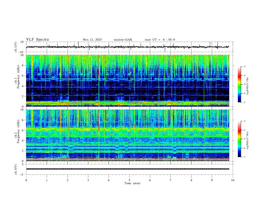262x202 pixels.
Task: Click the '-7' value on ch.2 colorbar
Action: pos(244,157)
